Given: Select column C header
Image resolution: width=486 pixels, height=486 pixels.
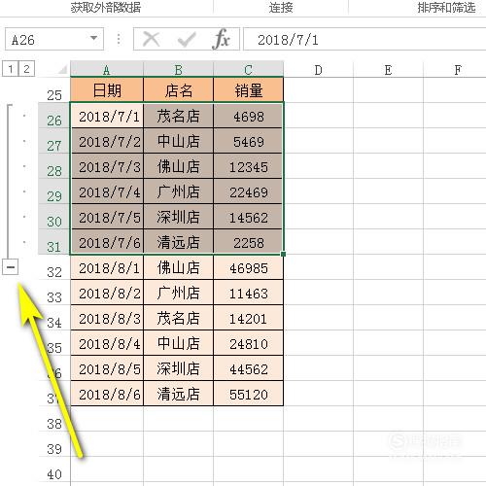Looking at the screenshot, I should pyautogui.click(x=248, y=69).
